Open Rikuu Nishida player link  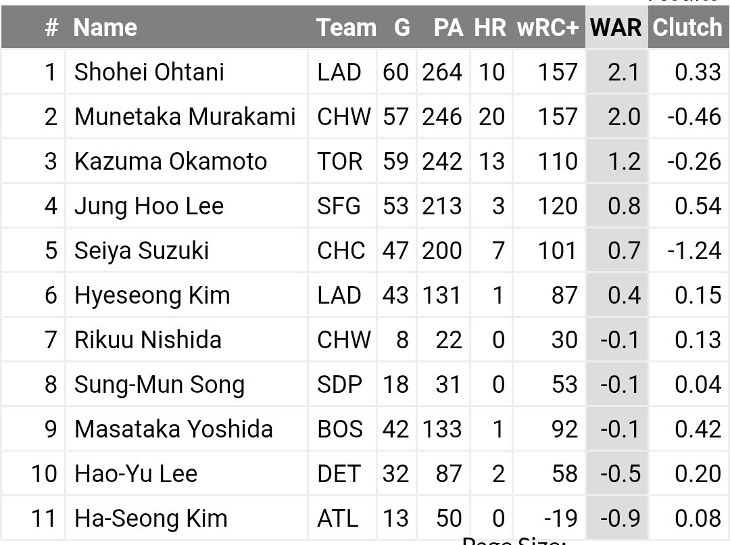[x=147, y=340]
